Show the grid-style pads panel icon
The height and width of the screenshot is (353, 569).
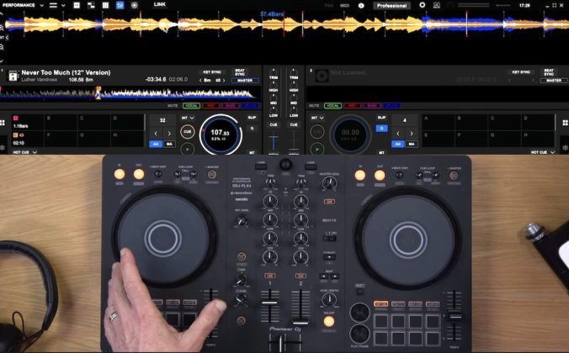point(105,5)
